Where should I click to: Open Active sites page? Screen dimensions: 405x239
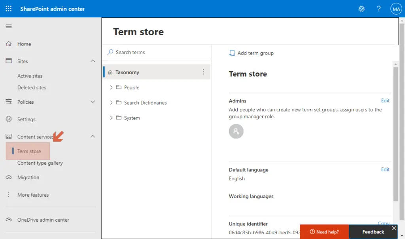(x=30, y=76)
